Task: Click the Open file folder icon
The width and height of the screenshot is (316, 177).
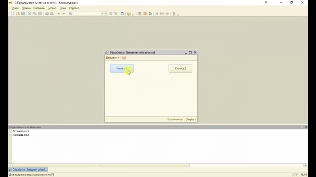Action: [x=18, y=14]
